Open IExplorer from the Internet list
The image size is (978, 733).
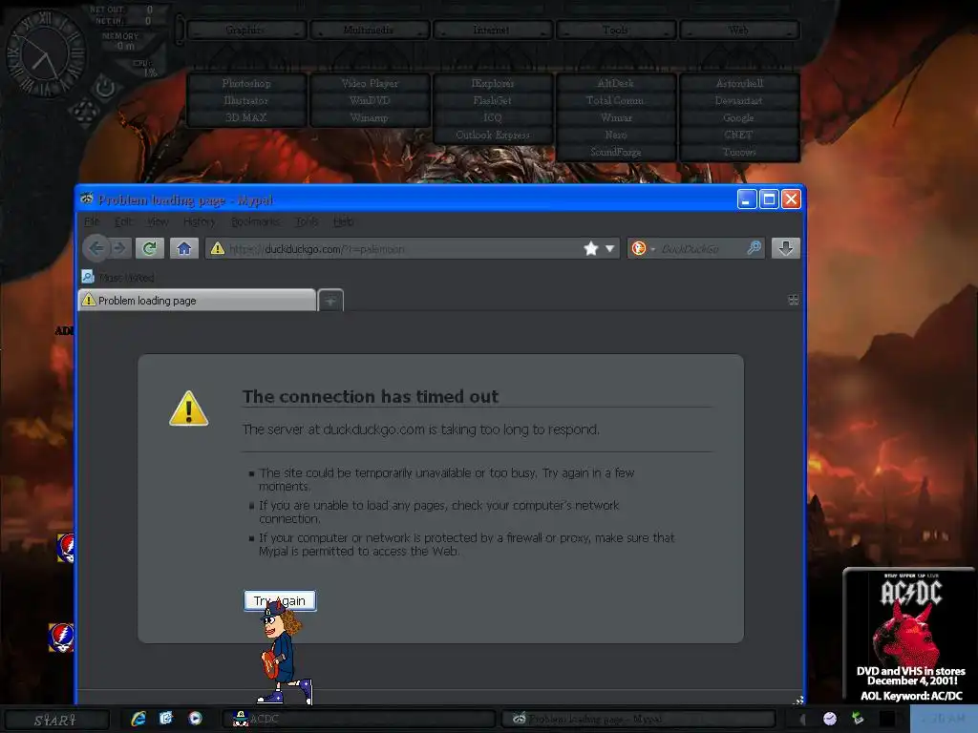tap(492, 83)
